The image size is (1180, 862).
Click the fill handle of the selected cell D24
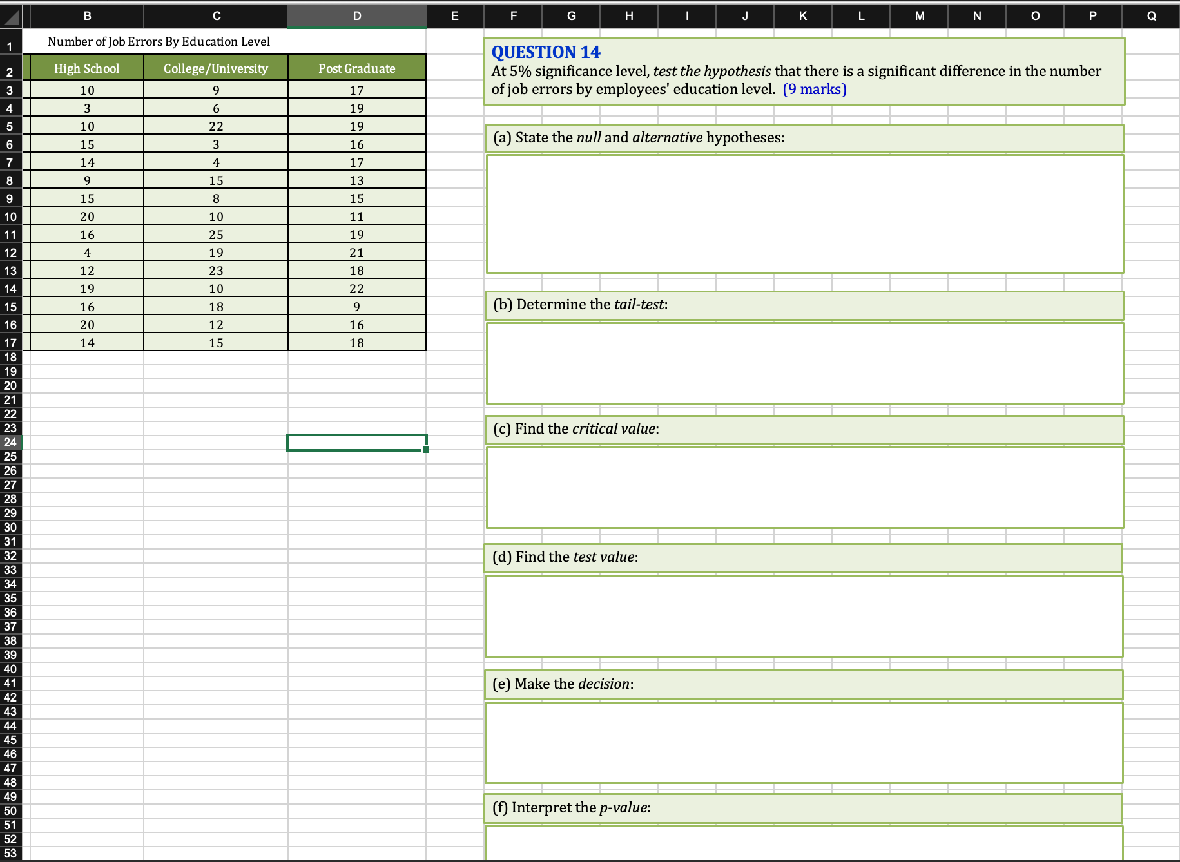tap(425, 451)
